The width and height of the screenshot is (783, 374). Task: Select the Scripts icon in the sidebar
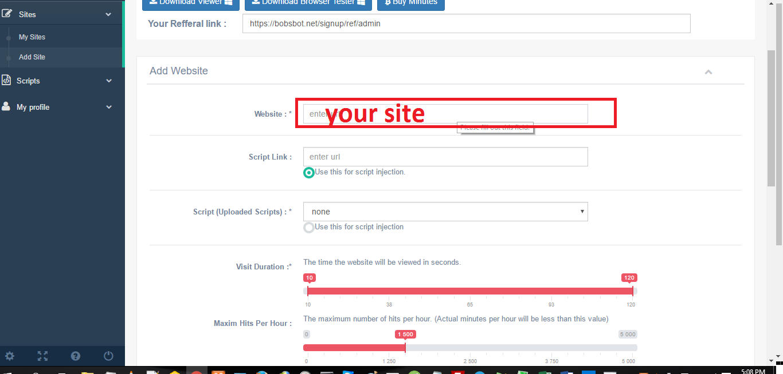[6, 81]
